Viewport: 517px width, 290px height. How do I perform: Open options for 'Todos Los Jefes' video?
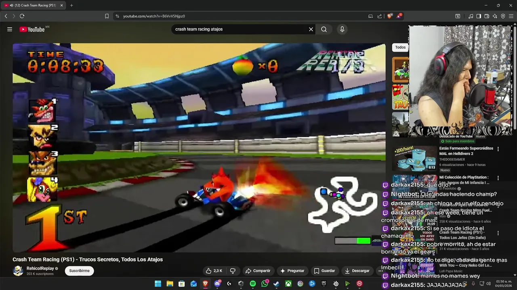pos(498,233)
